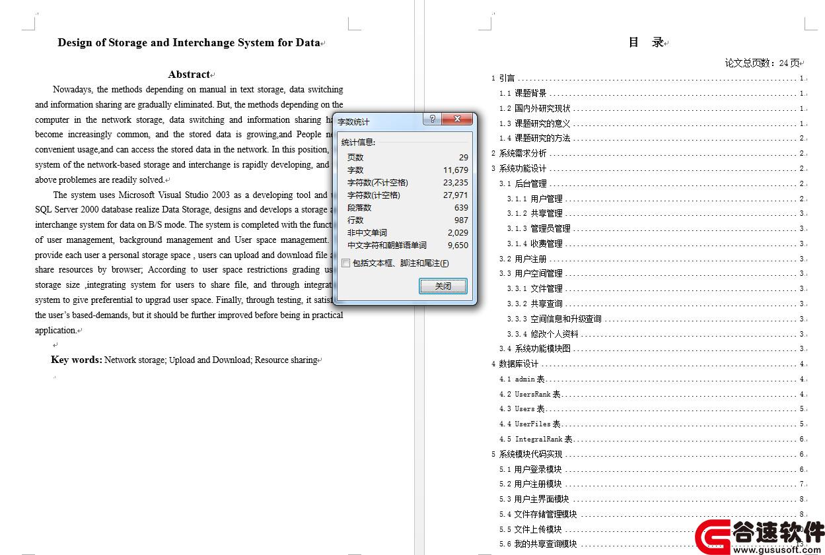Open TOC entry 3.1.1 用户管理
Image resolution: width=825 pixels, height=555 pixels.
[656, 199]
